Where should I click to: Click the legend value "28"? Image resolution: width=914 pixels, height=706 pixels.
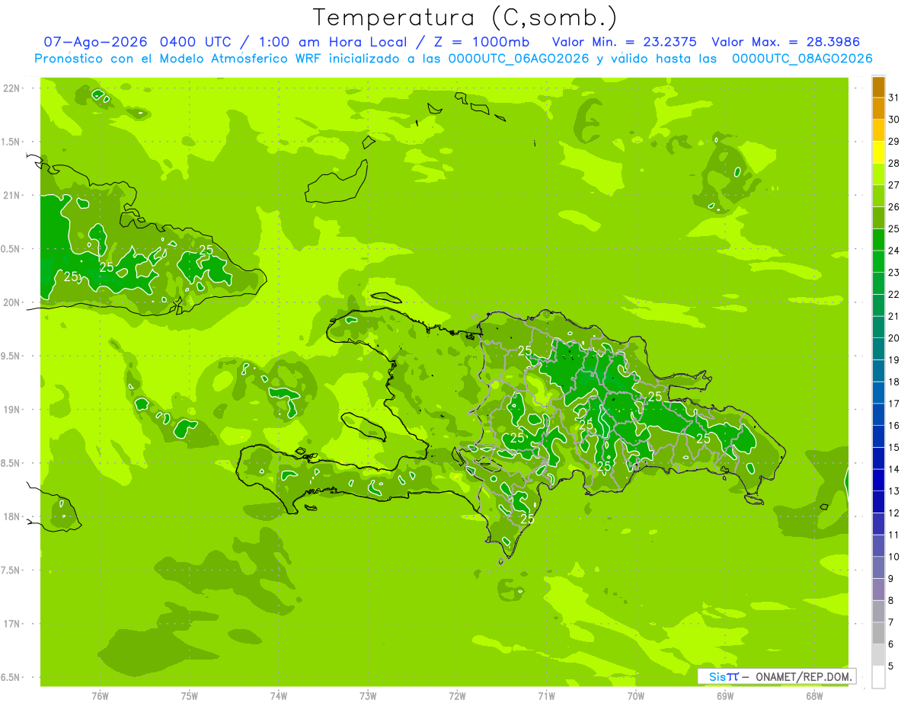click(x=893, y=163)
